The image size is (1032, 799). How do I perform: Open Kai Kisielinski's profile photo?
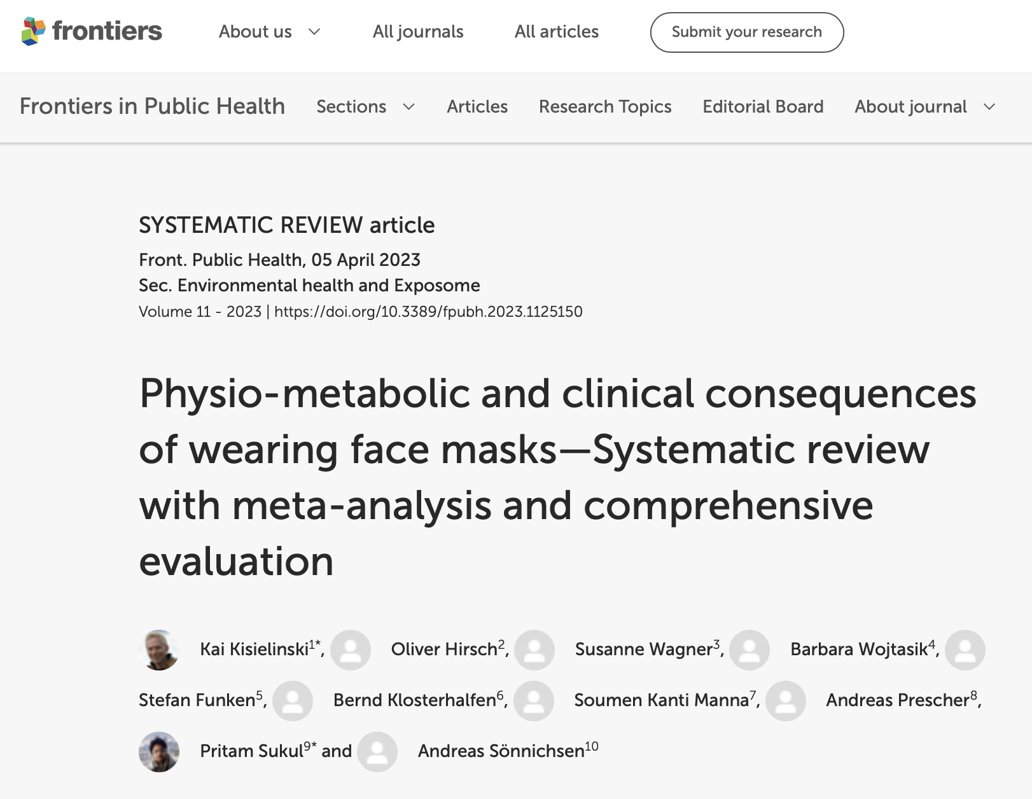pyautogui.click(x=159, y=650)
